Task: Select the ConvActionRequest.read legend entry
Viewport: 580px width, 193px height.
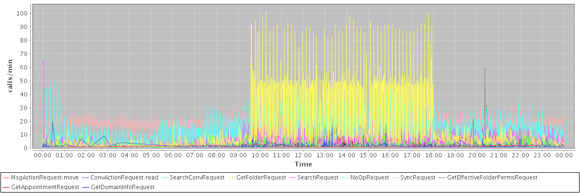Action: (x=124, y=178)
